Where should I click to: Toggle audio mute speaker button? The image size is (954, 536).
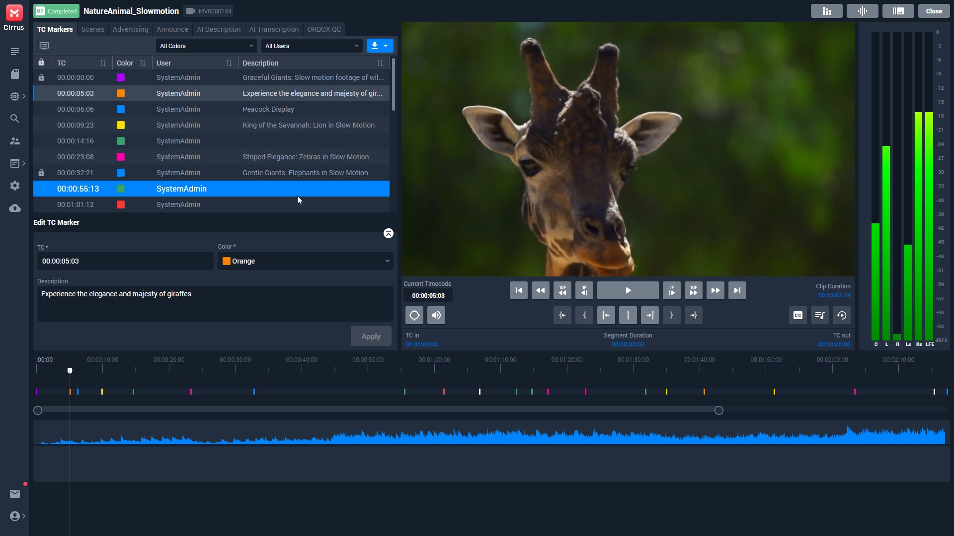(x=436, y=315)
